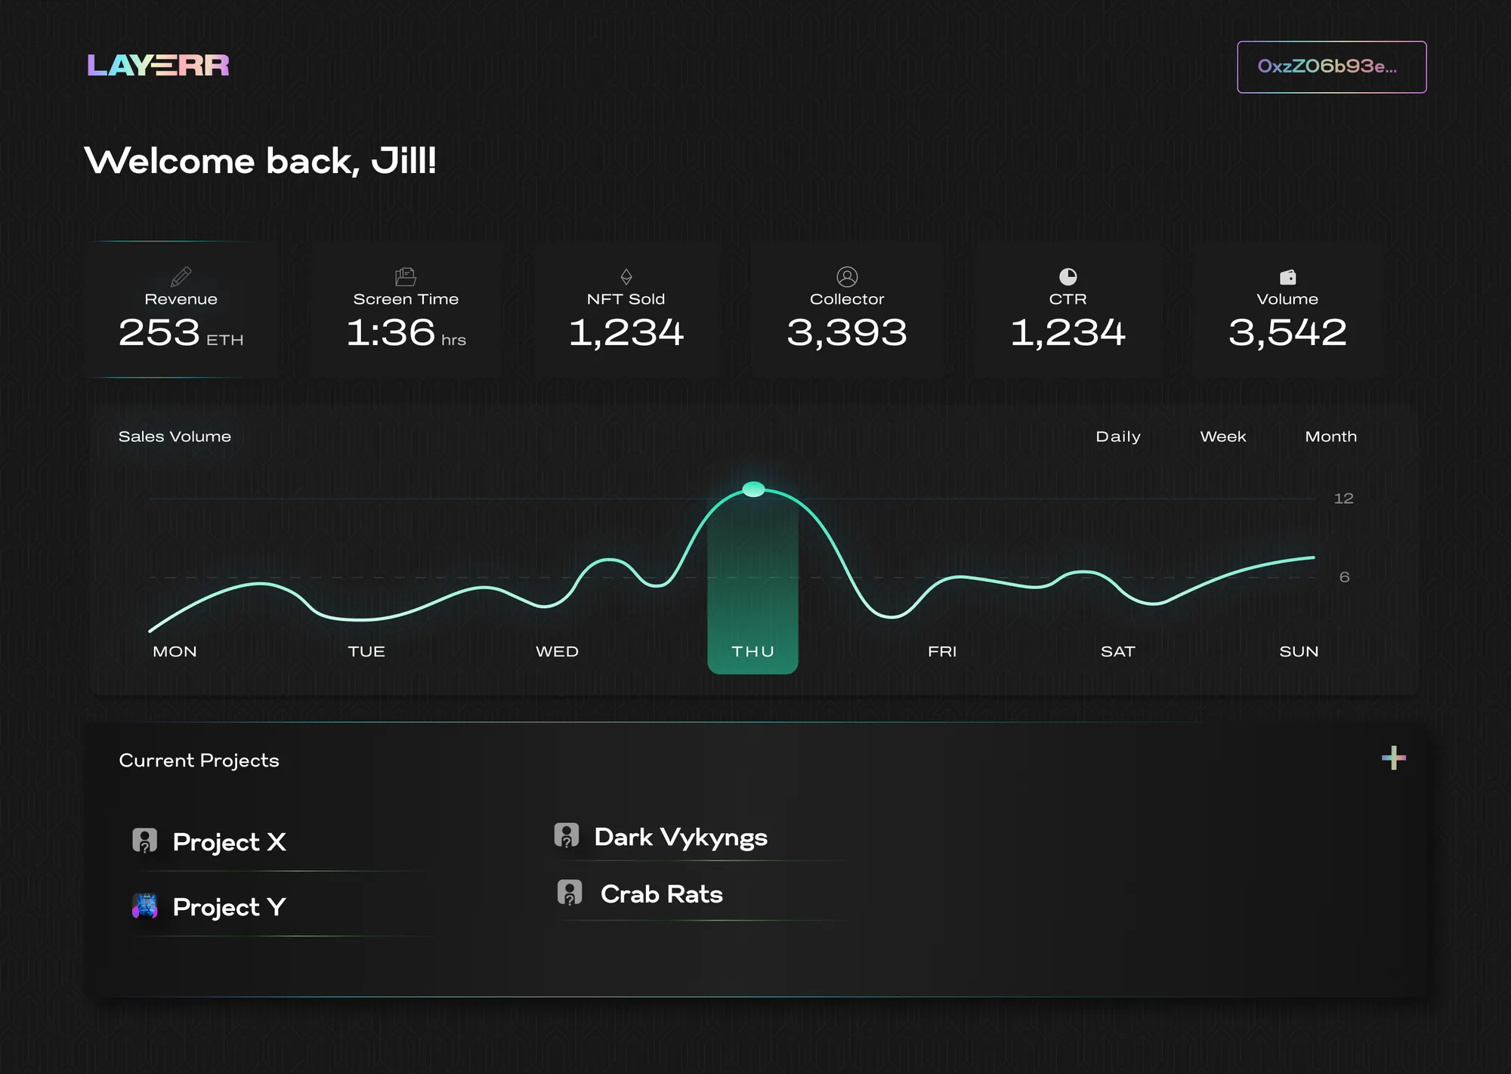1511x1074 pixels.
Task: Open the Crab Rats project
Action: tap(661, 893)
